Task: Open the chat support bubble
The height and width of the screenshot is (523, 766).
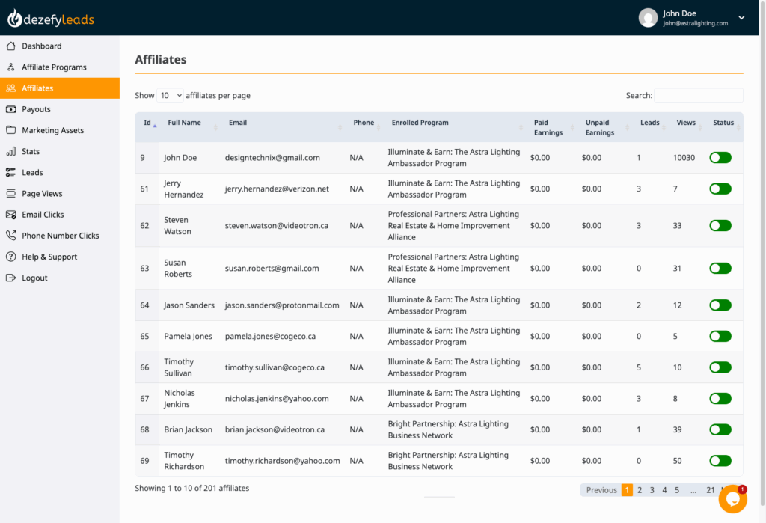Action: pyautogui.click(x=732, y=499)
